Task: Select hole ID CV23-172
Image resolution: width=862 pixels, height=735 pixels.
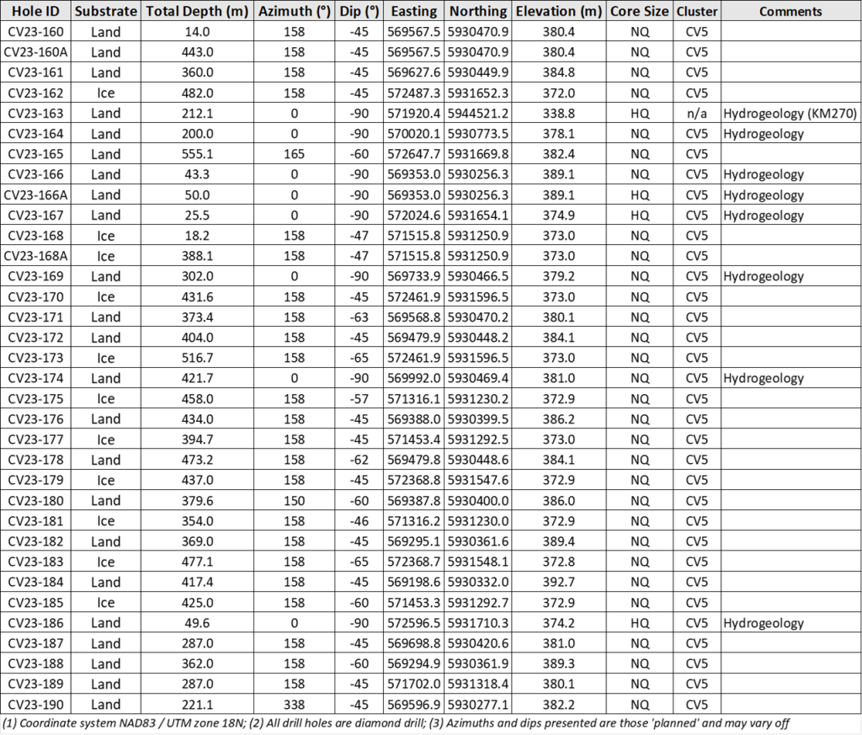Action: click(x=35, y=338)
